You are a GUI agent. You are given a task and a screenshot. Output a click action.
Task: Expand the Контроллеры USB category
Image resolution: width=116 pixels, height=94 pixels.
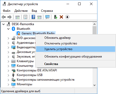click(x=8, y=75)
